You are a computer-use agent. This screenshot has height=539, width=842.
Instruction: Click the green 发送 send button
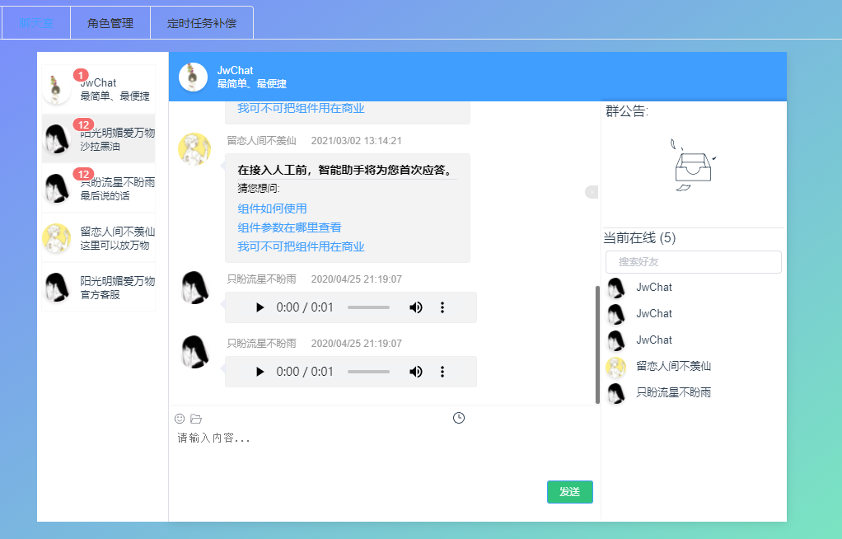pos(569,491)
